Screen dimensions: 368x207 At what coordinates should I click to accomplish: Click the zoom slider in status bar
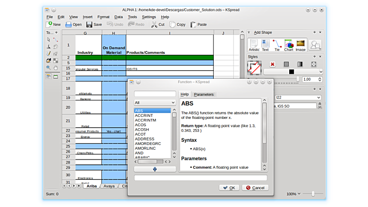313,194
